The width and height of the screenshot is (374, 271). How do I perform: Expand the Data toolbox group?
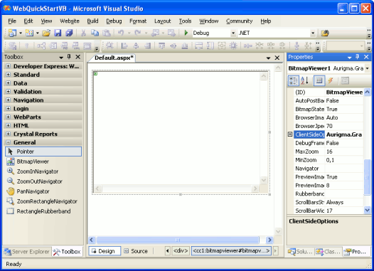8,83
